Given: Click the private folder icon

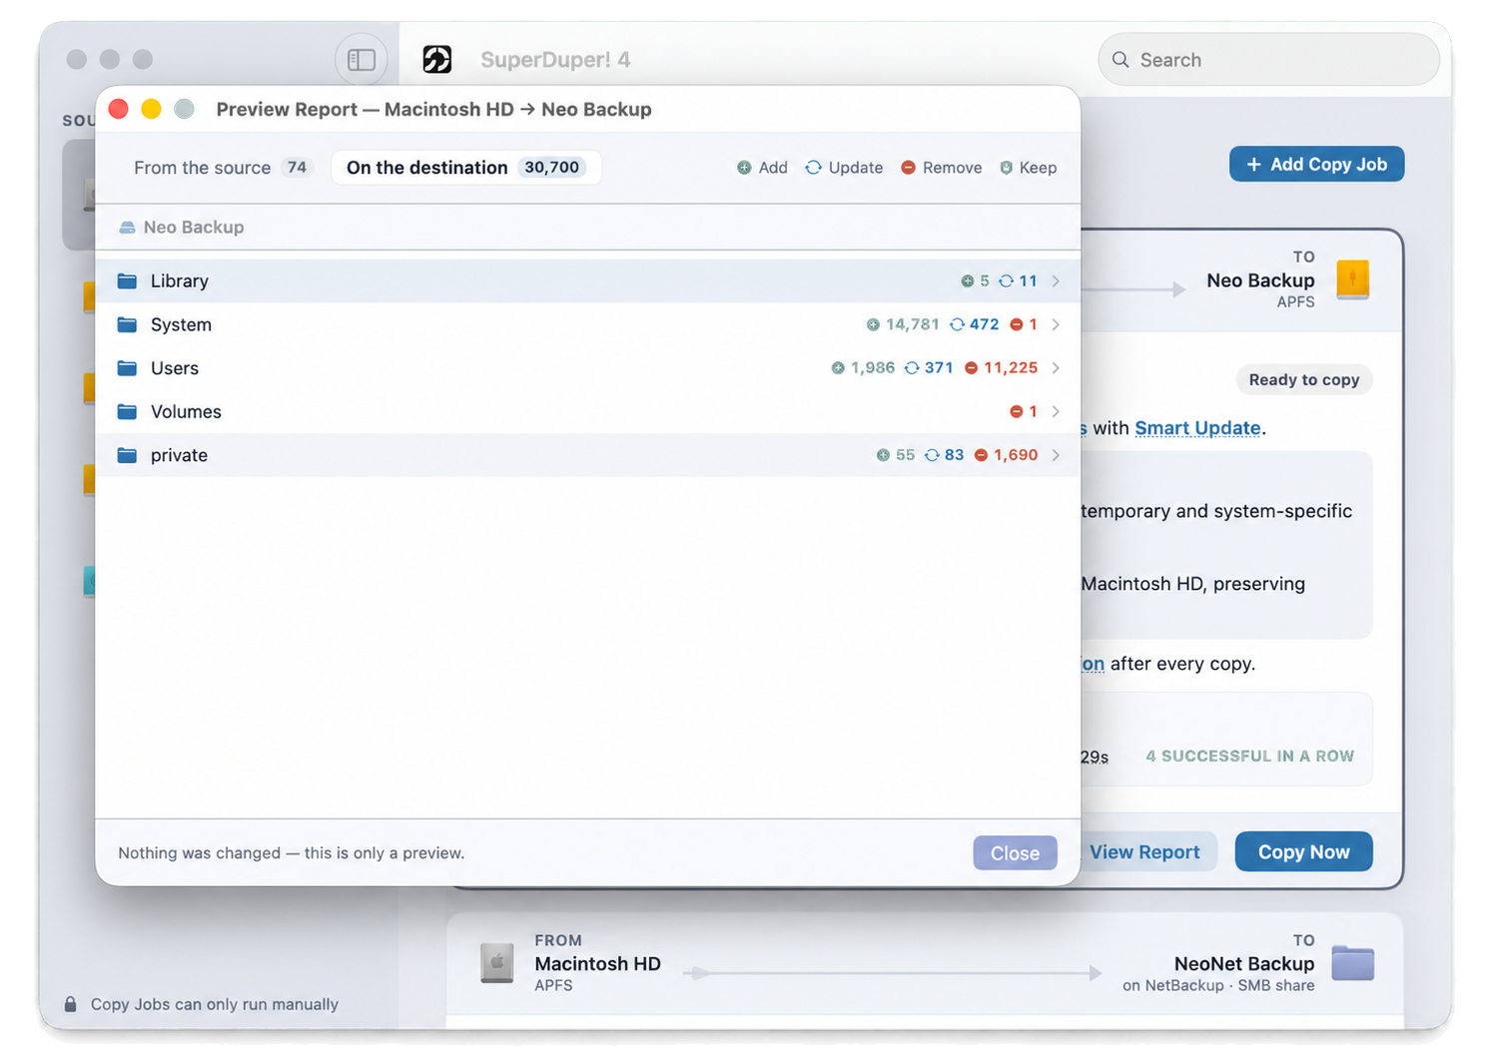Looking at the screenshot, I should pos(127,455).
